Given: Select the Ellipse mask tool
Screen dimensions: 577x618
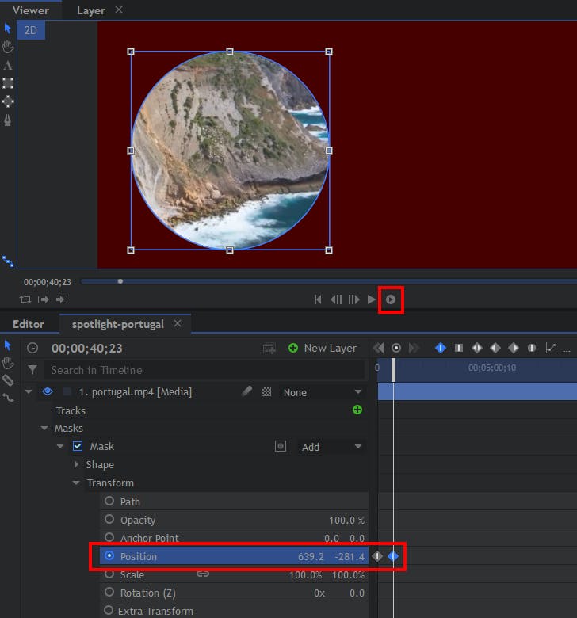Looking at the screenshot, I should [x=8, y=101].
